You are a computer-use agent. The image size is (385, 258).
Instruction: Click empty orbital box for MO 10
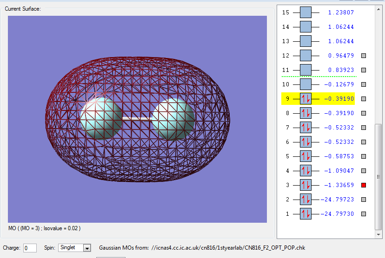[305, 84]
